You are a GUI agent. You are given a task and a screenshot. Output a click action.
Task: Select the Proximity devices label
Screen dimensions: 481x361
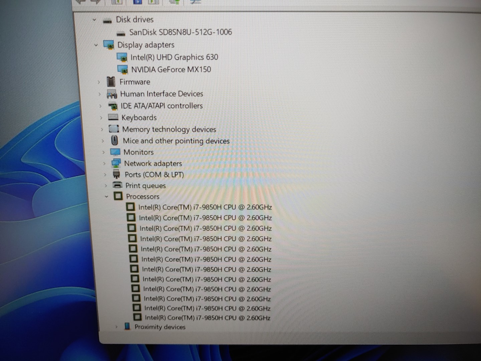tap(160, 327)
